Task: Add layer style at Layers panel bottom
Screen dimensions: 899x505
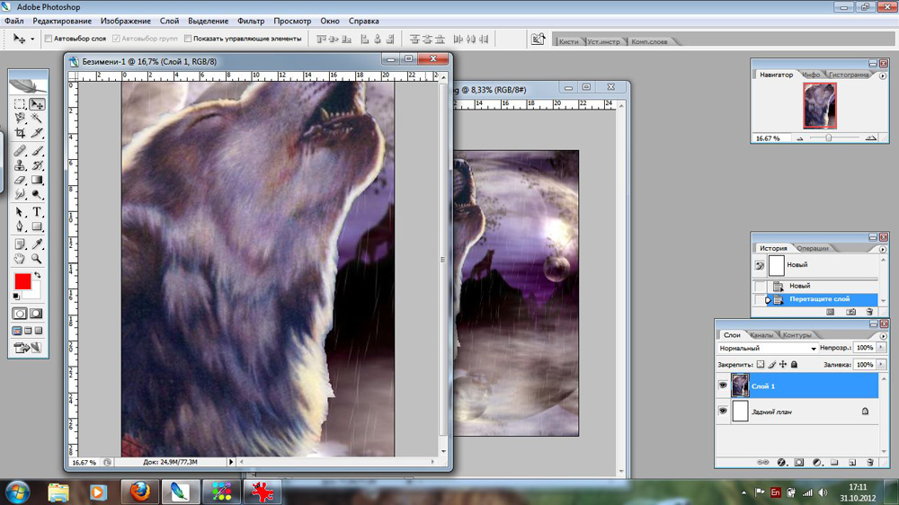Action: (781, 462)
